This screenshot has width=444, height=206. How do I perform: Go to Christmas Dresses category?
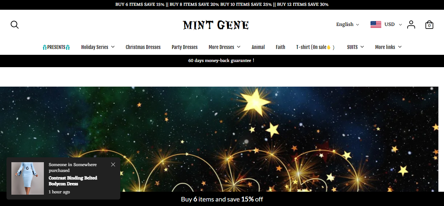(143, 47)
